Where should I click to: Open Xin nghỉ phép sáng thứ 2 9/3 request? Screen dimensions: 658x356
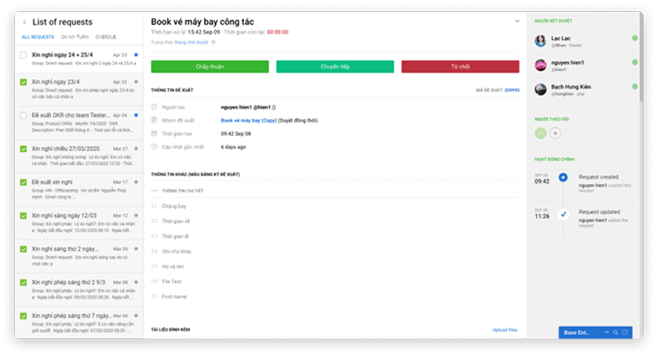point(80,290)
